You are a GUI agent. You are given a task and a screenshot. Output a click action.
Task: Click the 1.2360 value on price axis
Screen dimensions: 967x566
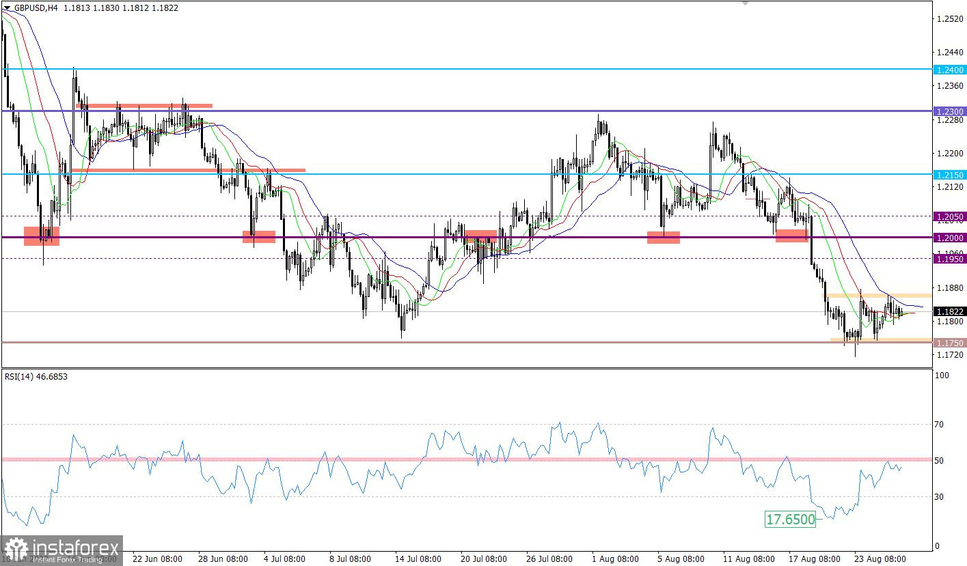click(951, 85)
